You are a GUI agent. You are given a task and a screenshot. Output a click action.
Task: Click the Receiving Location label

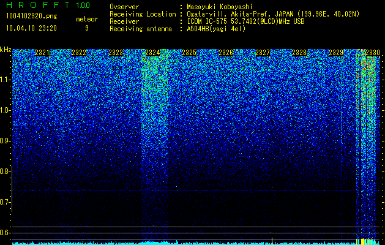click(143, 14)
